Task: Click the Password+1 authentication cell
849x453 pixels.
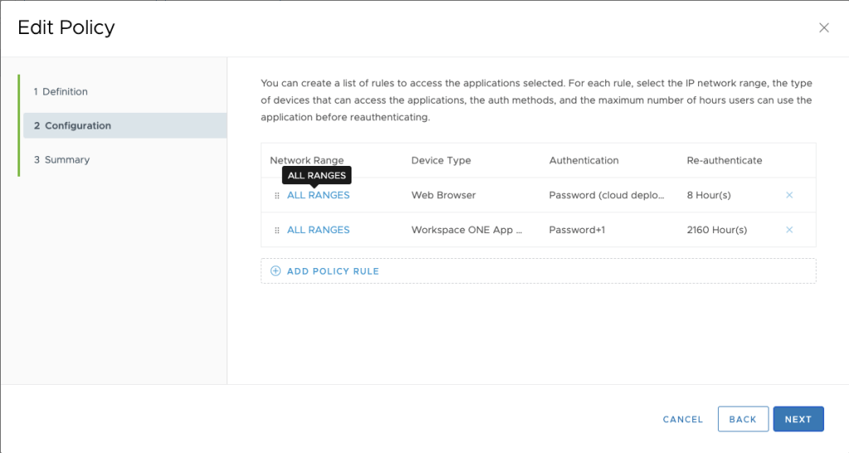Action: (577, 230)
